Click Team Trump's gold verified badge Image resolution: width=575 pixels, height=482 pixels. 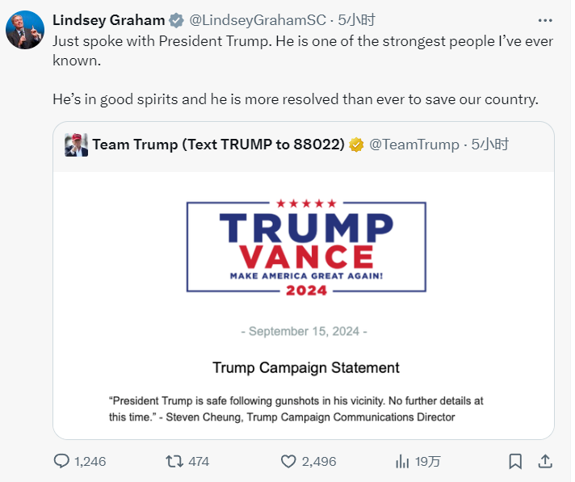click(x=355, y=145)
